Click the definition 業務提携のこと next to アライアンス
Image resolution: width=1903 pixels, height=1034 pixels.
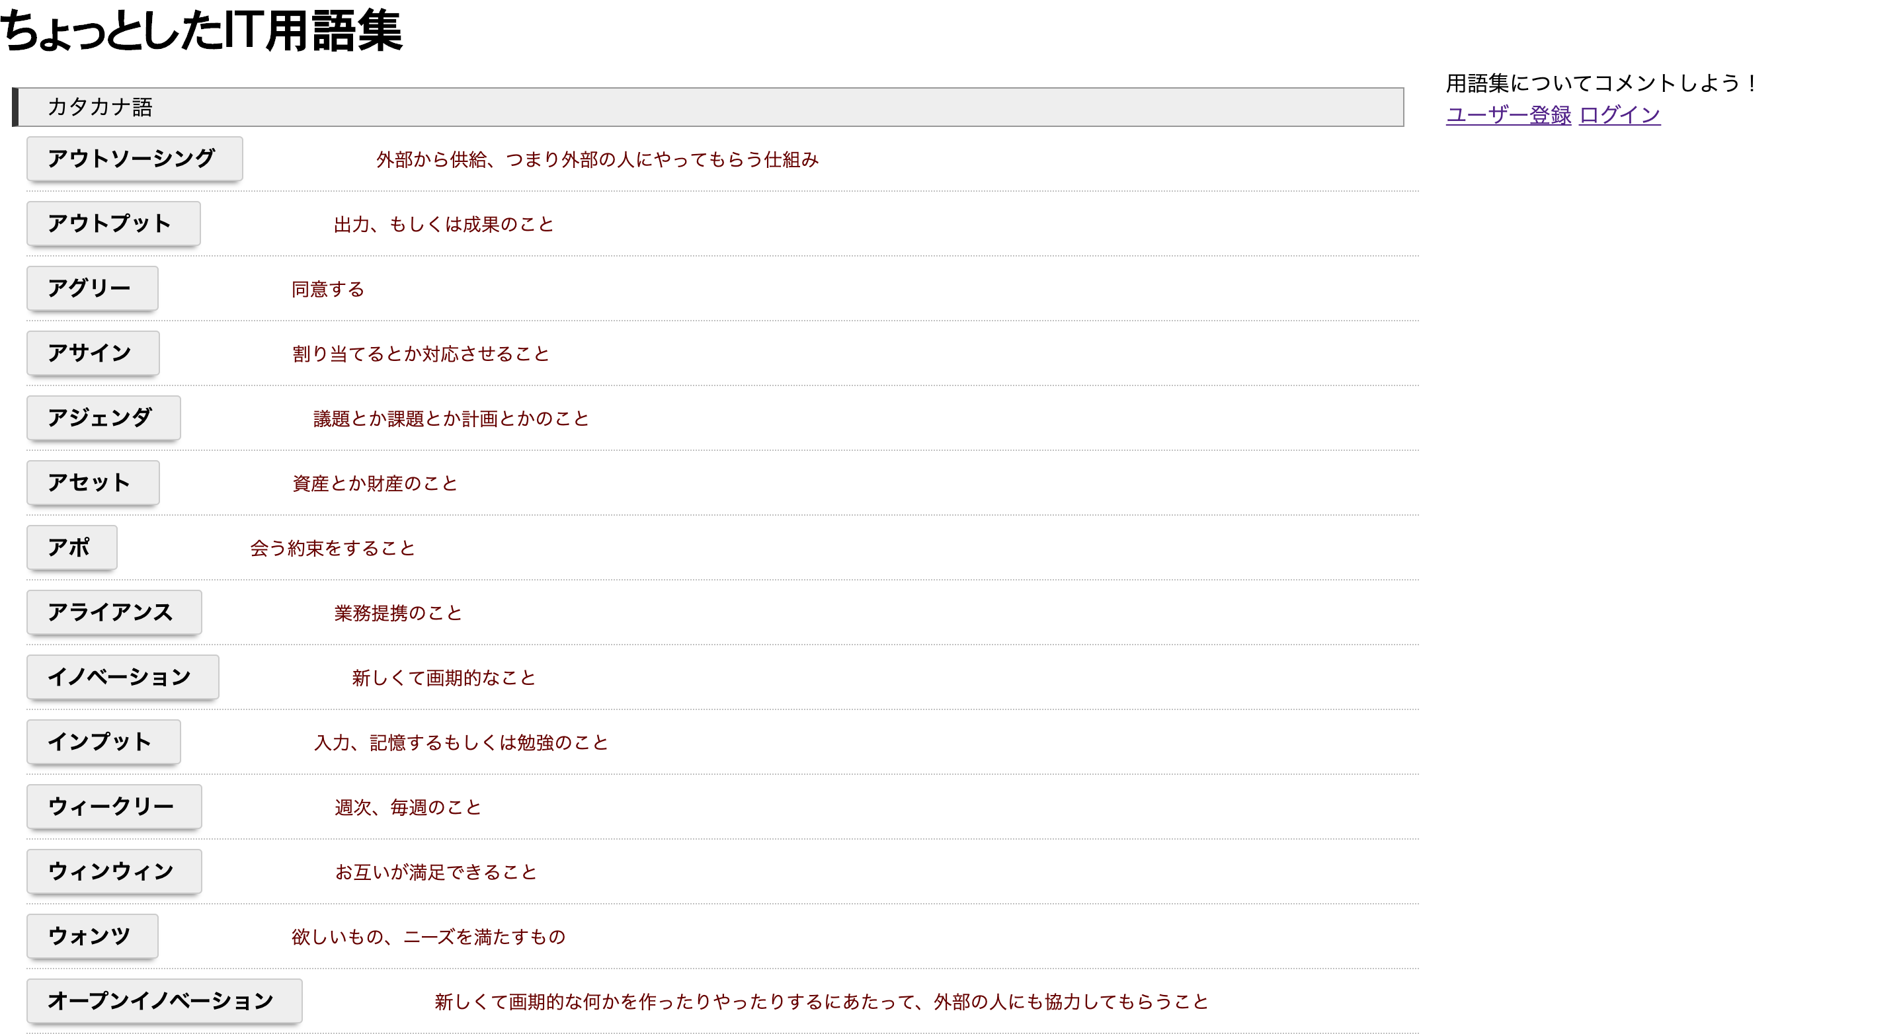397,612
